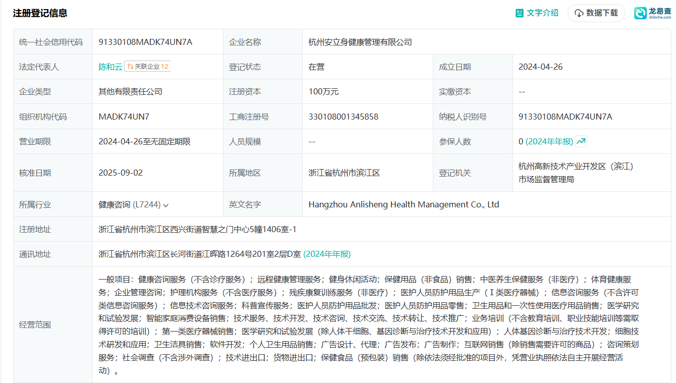The height and width of the screenshot is (383, 676).
Task: Open legal representative 陈和云 link
Action: (110, 67)
